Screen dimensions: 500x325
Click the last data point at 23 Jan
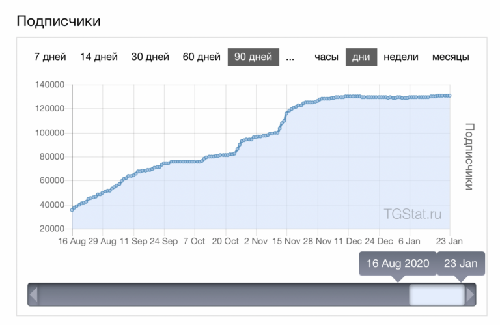(450, 96)
